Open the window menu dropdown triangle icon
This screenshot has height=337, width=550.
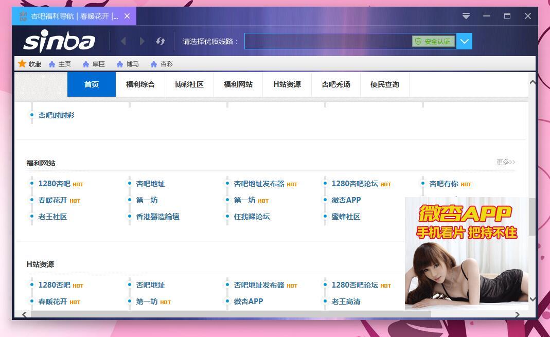click(466, 16)
